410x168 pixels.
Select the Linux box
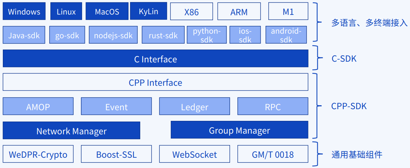coord(66,11)
